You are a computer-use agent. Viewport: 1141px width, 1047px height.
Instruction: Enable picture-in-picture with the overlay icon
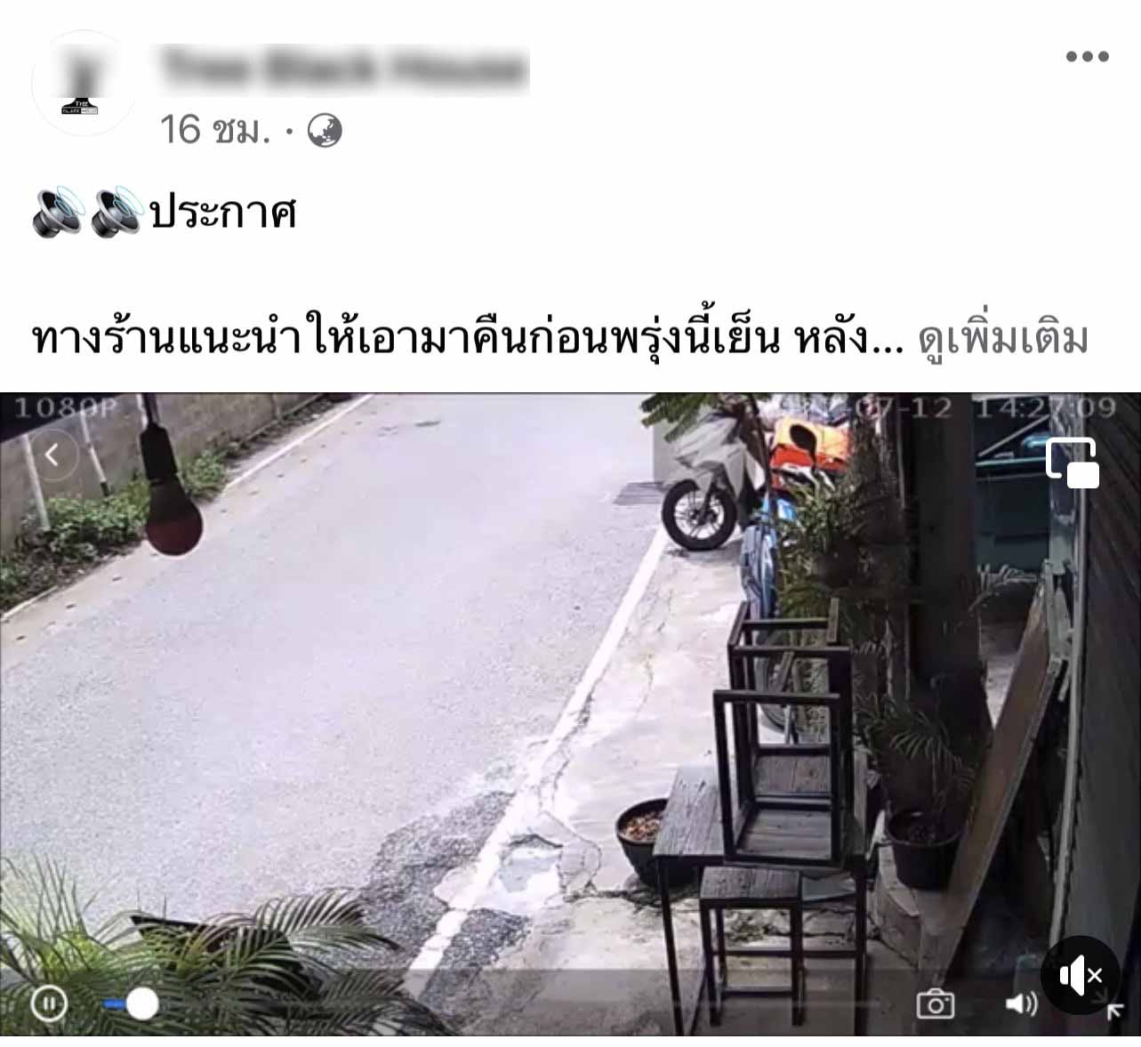[x=1073, y=463]
